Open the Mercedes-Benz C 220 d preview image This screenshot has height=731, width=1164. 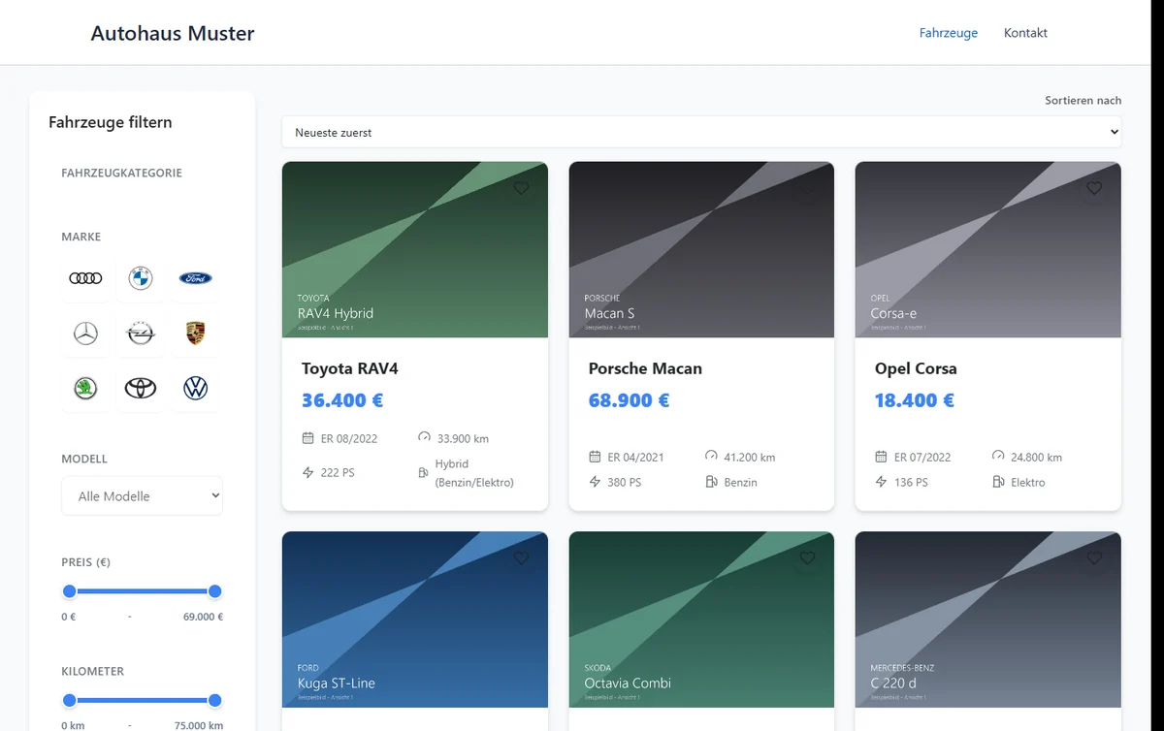coord(988,620)
